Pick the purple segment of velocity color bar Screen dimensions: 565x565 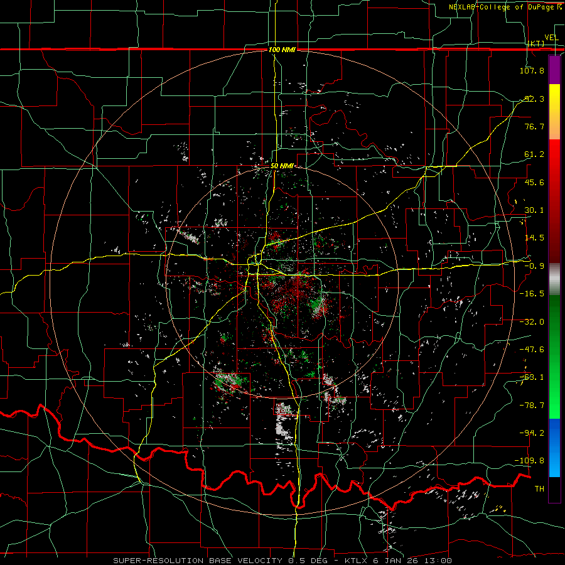click(554, 70)
